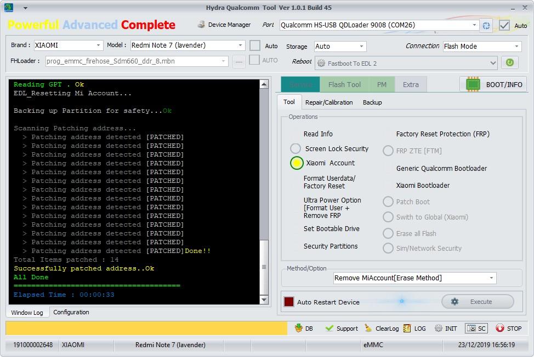Viewport: 534px width, 357px height.
Task: Click the green reboot go button
Action: tap(509, 62)
